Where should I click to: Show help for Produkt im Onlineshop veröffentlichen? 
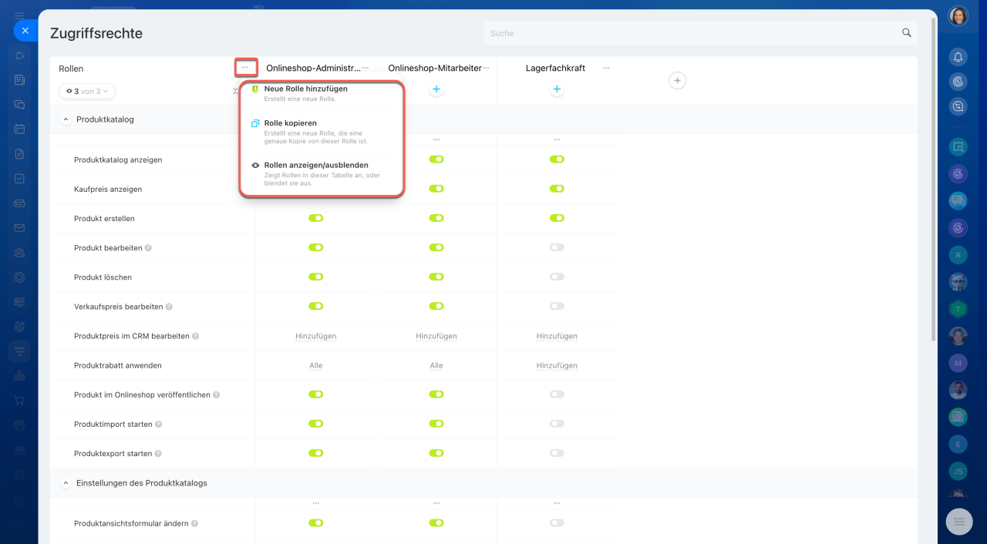click(217, 395)
